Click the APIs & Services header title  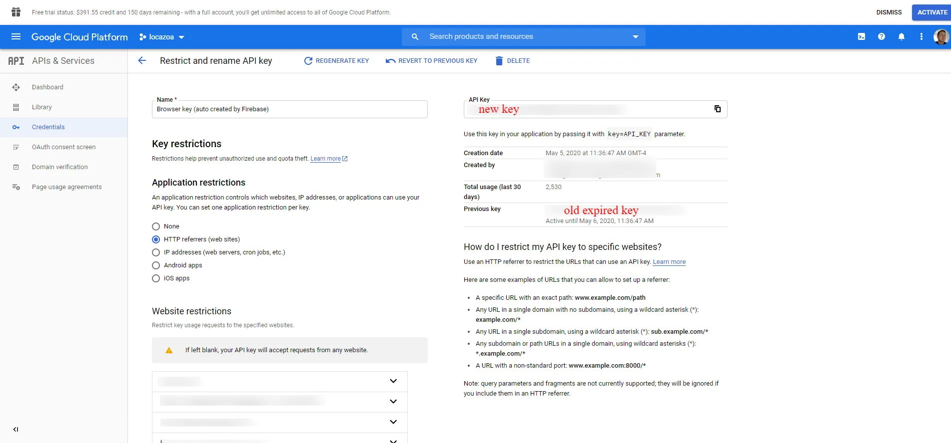click(x=63, y=61)
